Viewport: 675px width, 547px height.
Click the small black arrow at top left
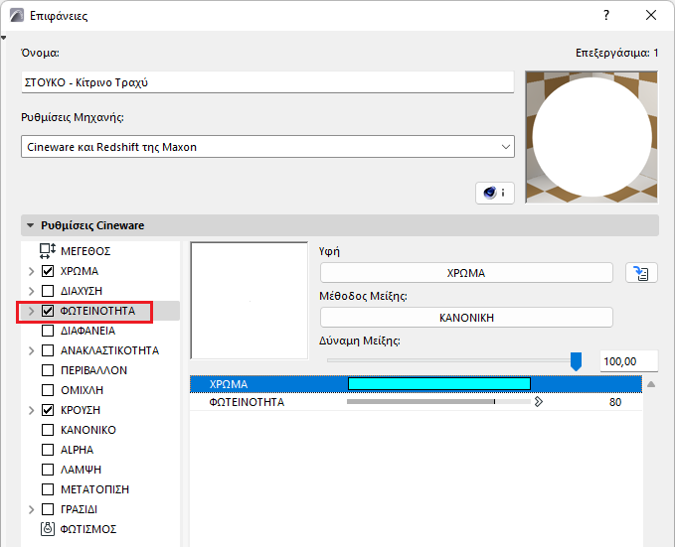pos(3,38)
